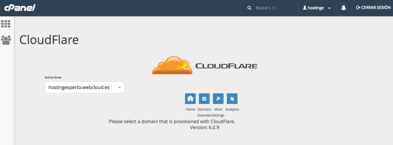This screenshot has height=145, width=393.
Task: Click CERRAR SESIÓN to log out
Action: coord(373,8)
